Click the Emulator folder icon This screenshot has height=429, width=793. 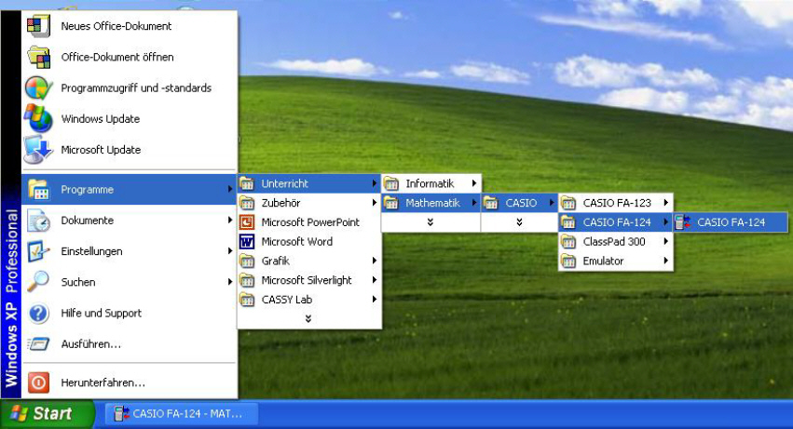coord(568,261)
